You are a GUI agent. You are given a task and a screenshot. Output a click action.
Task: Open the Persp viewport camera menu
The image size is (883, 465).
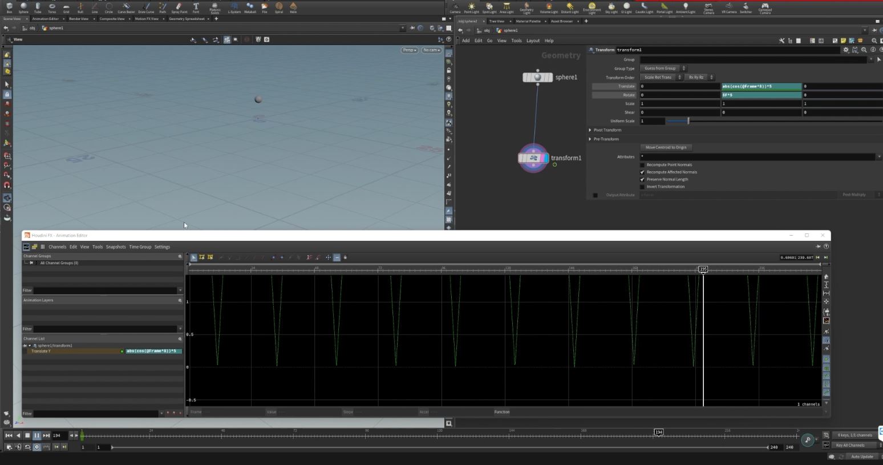(410, 50)
